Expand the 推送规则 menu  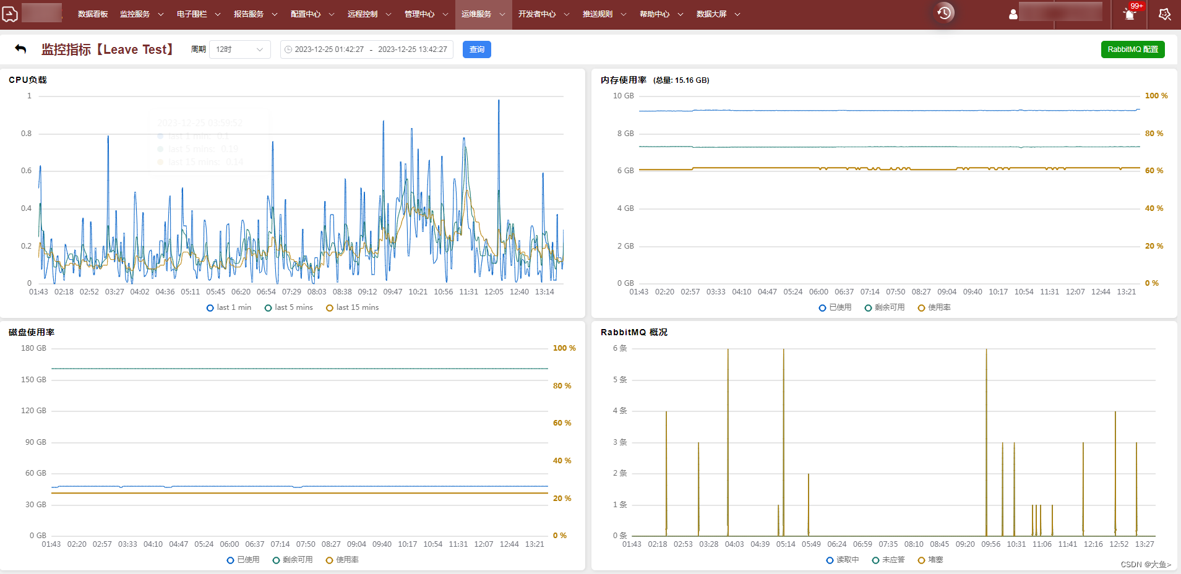[x=604, y=14]
